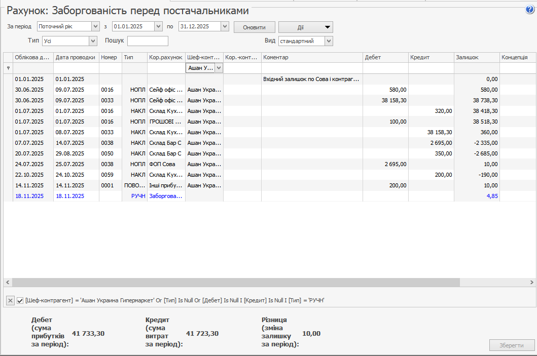Open the Дії actions menu
Screen dimensions: 537x356
[305, 27]
